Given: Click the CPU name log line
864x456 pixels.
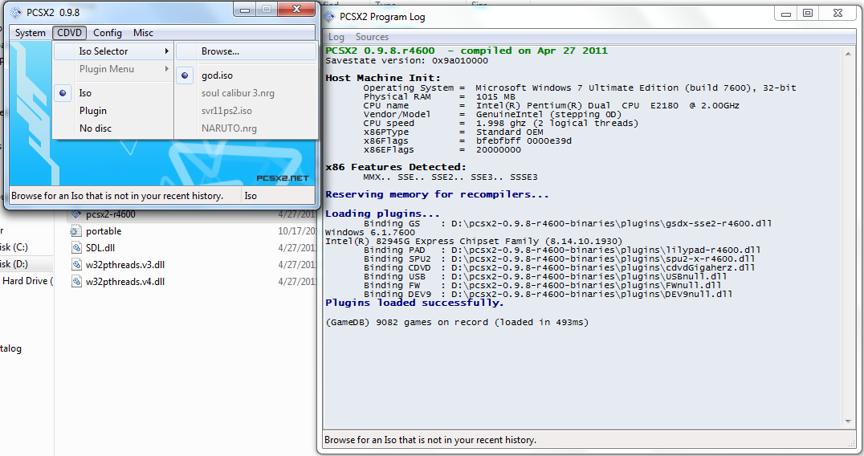Looking at the screenshot, I should pyautogui.click(x=551, y=106).
